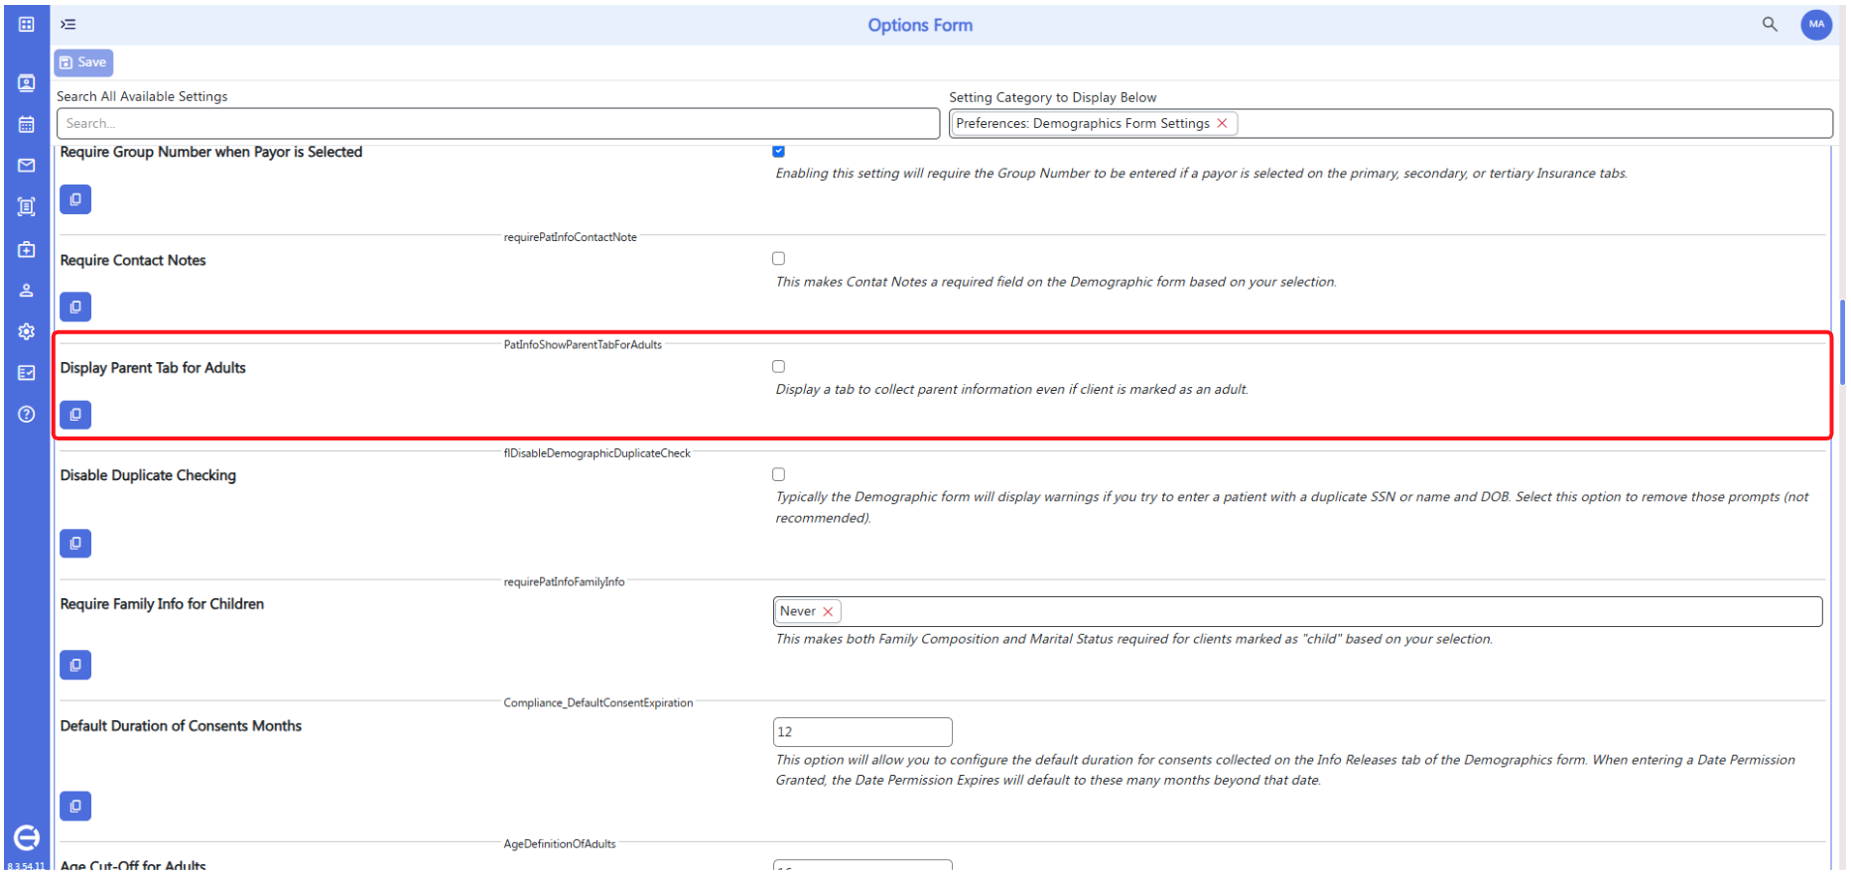Image resolution: width=1851 pixels, height=875 pixels.
Task: Click the requirePatInfoContactNote key label
Action: click(570, 237)
